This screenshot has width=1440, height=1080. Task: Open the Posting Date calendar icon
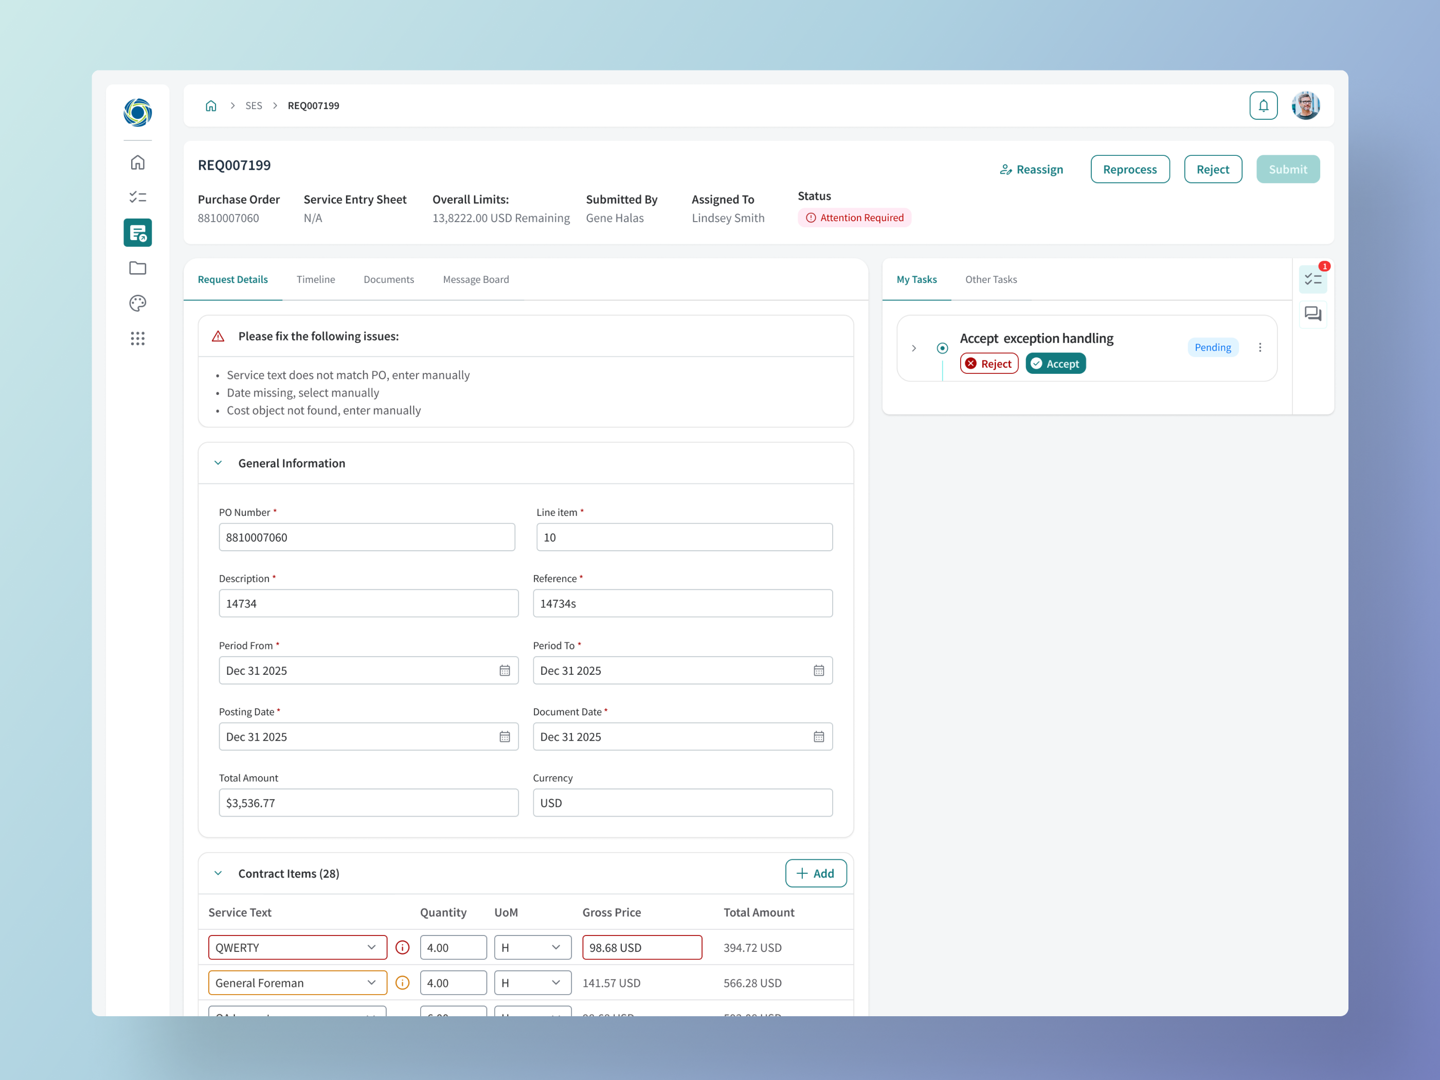coord(505,737)
